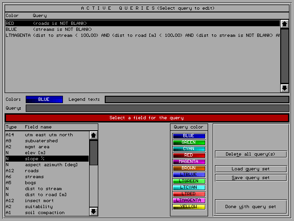The height and width of the screenshot is (221, 294).
Task: Click the active queries scrollbar track
Action: click(284, 56)
